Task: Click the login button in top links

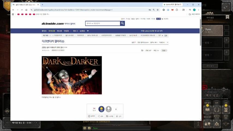Action: click(158, 19)
